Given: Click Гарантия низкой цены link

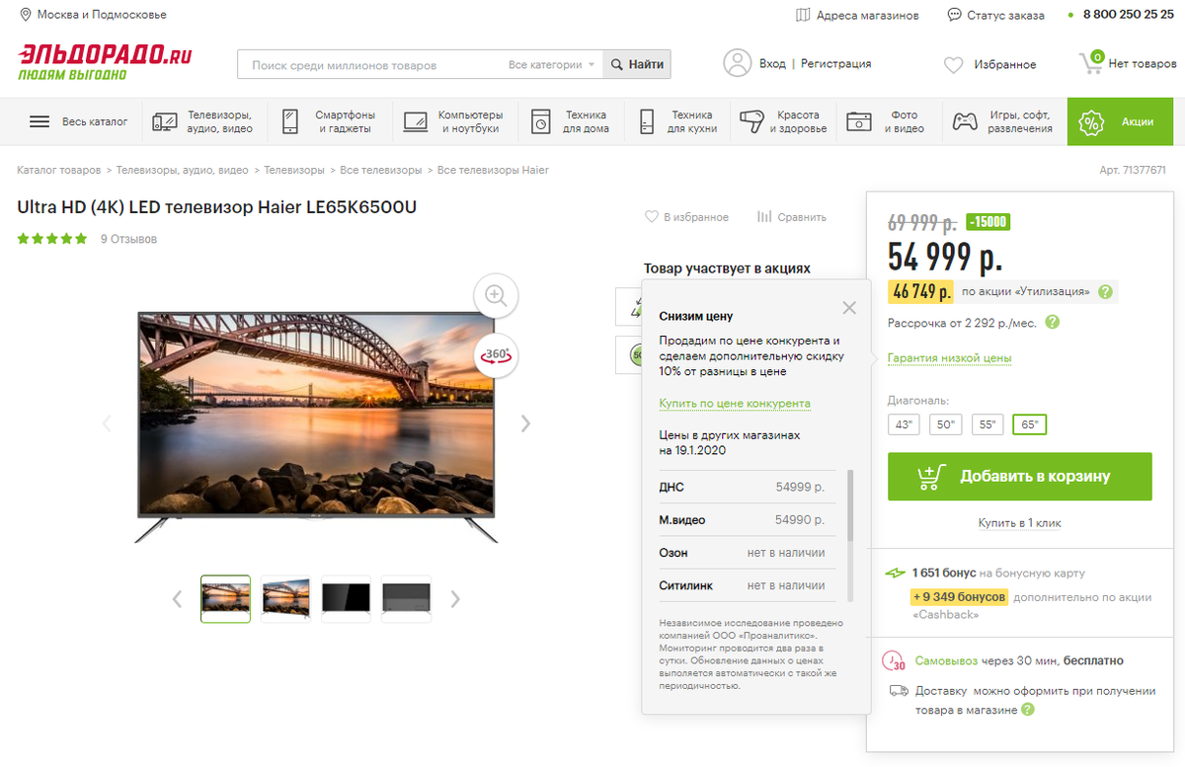Looking at the screenshot, I should point(949,357).
